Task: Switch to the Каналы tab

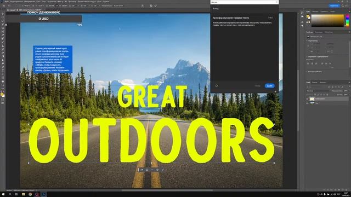Action: click(x=315, y=83)
